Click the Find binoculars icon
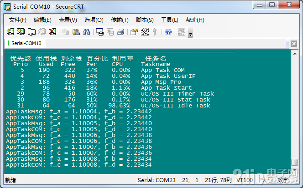The height and width of the screenshot is (188, 303). [x=86, y=32]
